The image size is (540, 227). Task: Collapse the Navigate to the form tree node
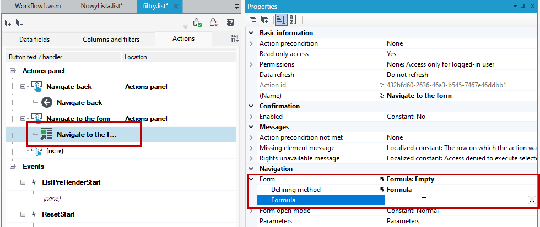coord(23,119)
